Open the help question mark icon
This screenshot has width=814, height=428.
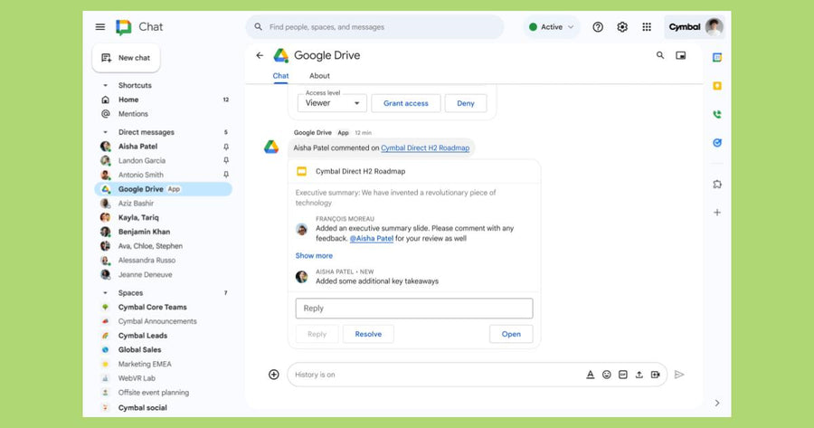click(x=598, y=27)
